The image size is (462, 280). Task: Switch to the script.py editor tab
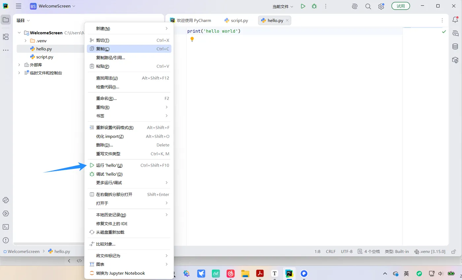[x=236, y=20]
